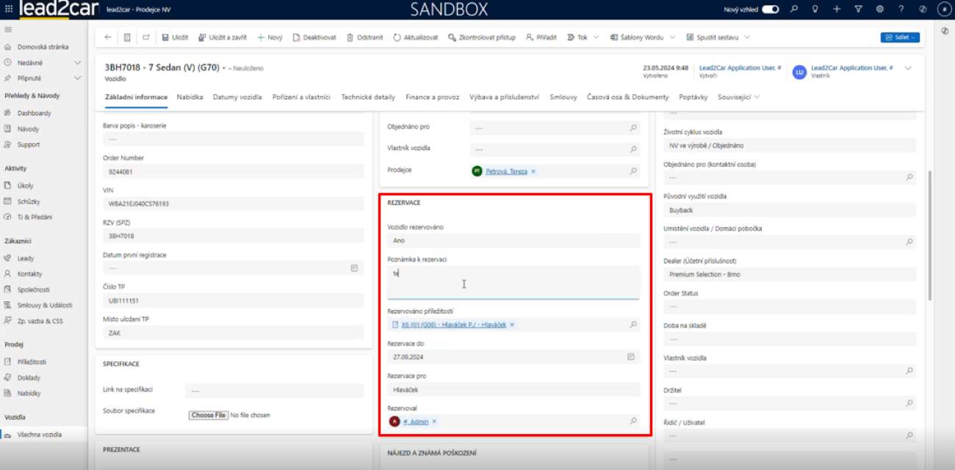Open the Finance a provoz tab

coord(432,97)
